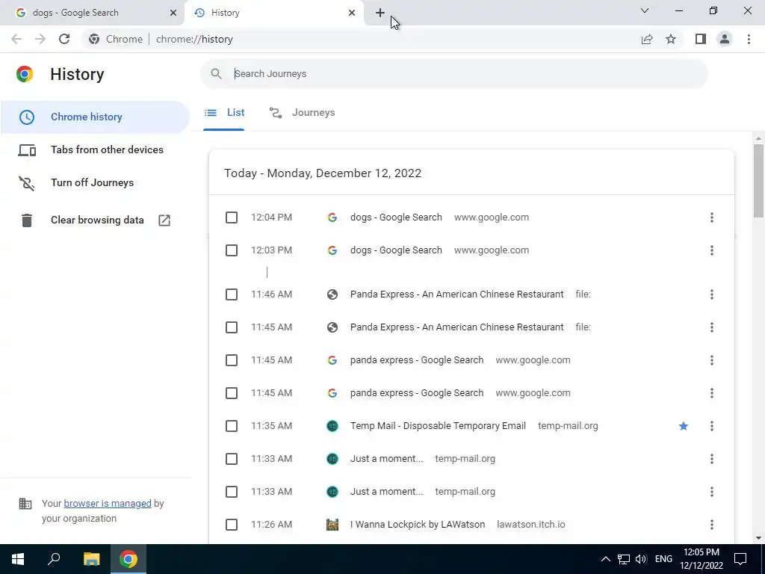Click the scrollbar down arrow
The image size is (765, 574).
(x=758, y=538)
